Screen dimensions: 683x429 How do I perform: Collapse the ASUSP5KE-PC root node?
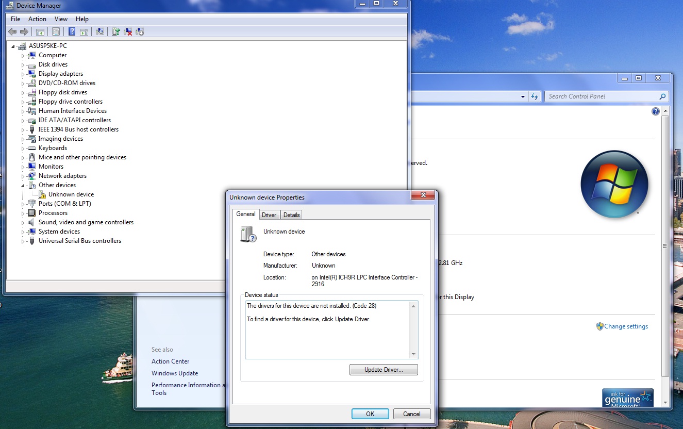13,46
